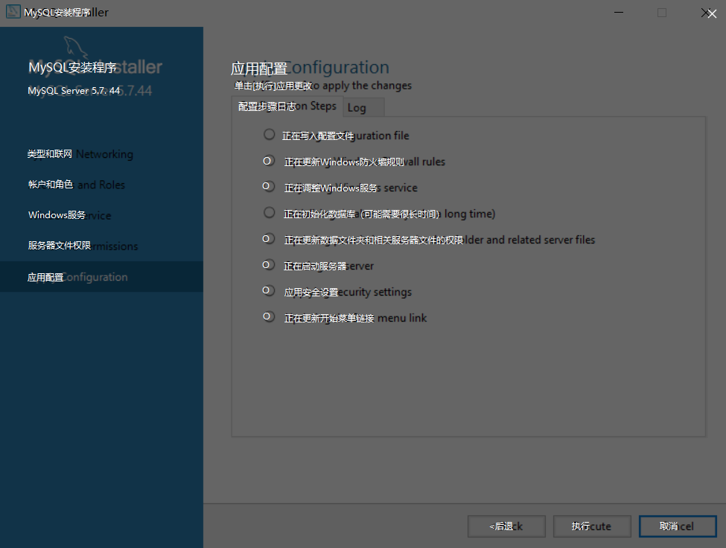The image size is (726, 548).
Task: Select the 正在更新数据文件夹 permissions step circle
Action: (x=269, y=239)
